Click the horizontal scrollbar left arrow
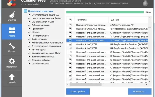 click(x=68, y=85)
